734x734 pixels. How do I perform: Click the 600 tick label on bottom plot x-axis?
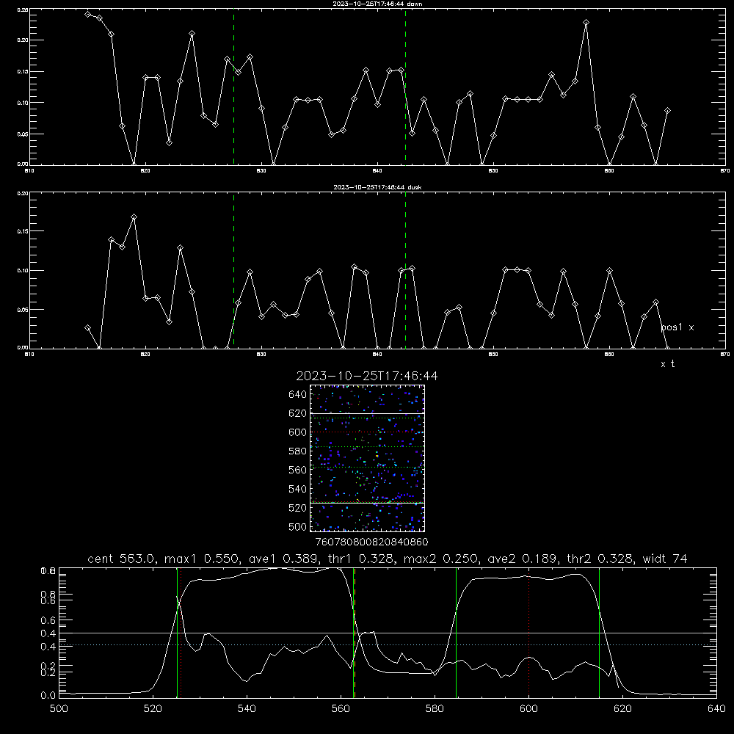[529, 709]
